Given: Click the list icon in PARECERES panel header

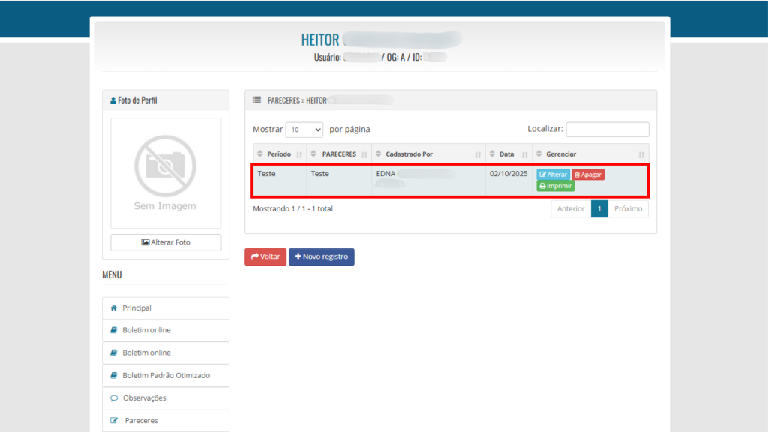Looking at the screenshot, I should (256, 100).
